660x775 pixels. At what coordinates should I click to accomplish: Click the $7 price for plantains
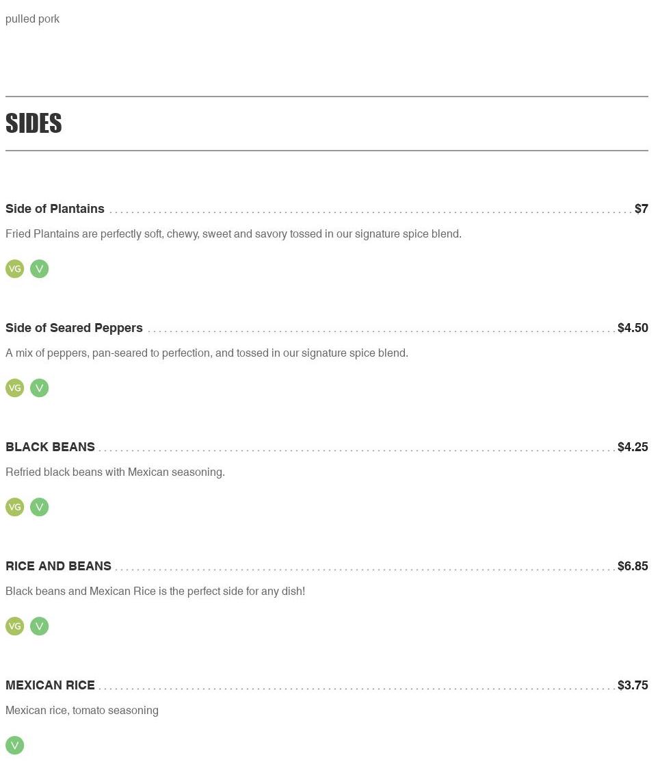tap(641, 209)
